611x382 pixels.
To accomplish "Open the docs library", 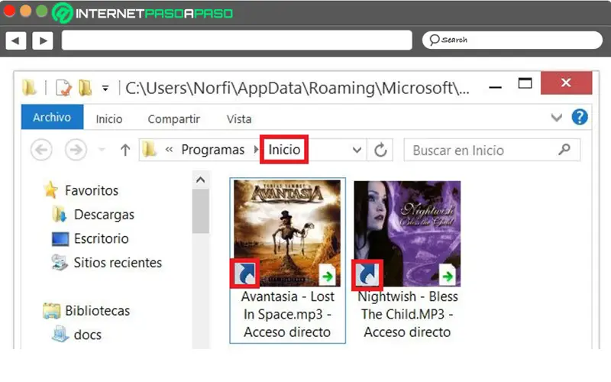I will pyautogui.click(x=88, y=335).
